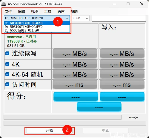
Task: Click the 连续读写 write result field
Action: tap(122, 54)
